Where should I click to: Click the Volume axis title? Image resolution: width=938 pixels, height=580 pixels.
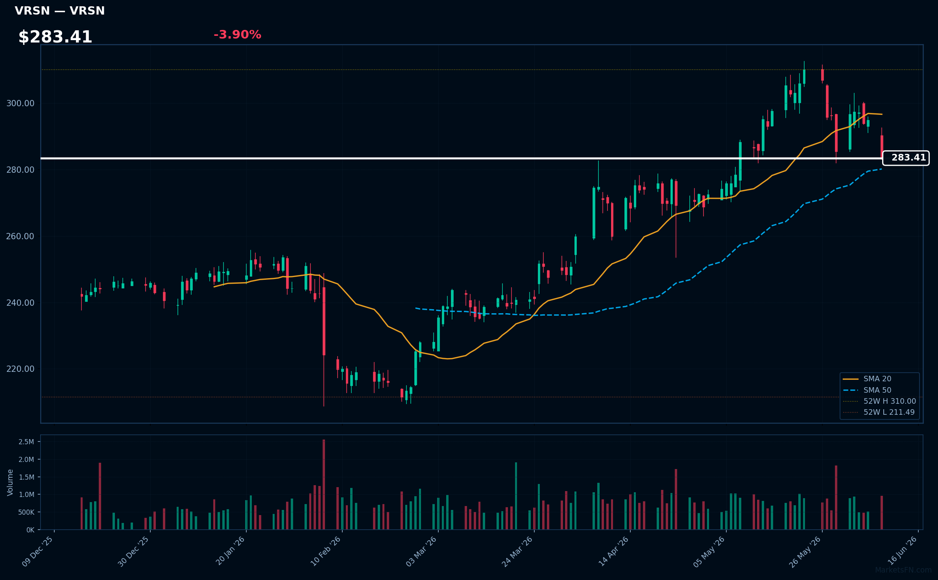click(10, 482)
